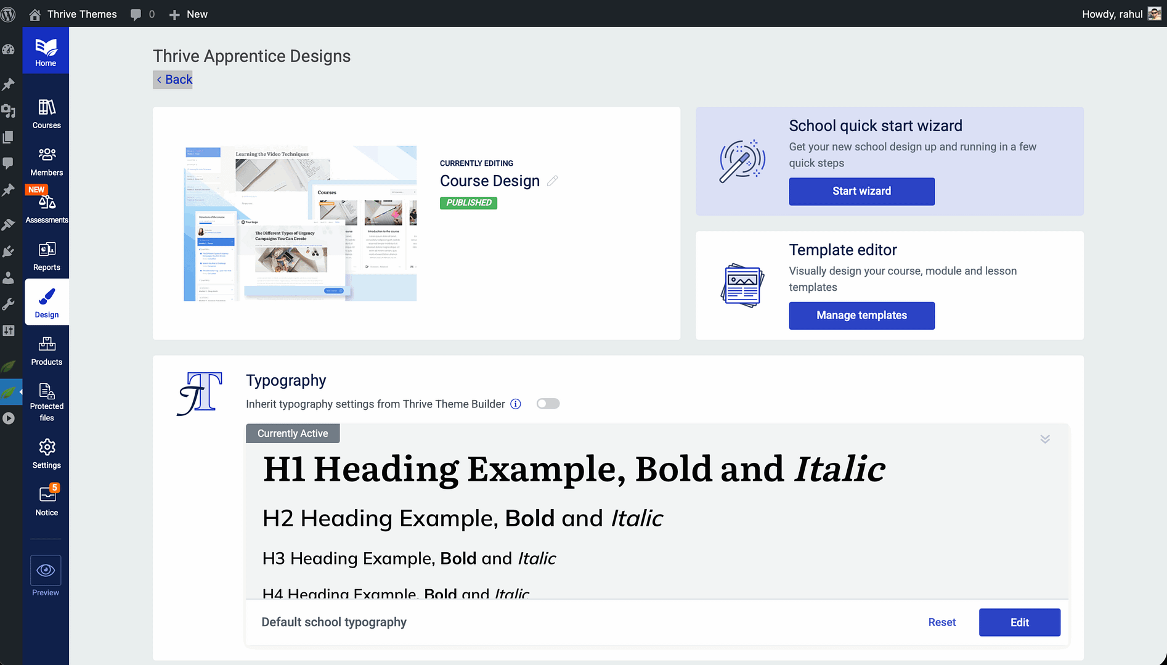Open the Courses sidebar section
Viewport: 1167px width, 665px height.
click(46, 114)
